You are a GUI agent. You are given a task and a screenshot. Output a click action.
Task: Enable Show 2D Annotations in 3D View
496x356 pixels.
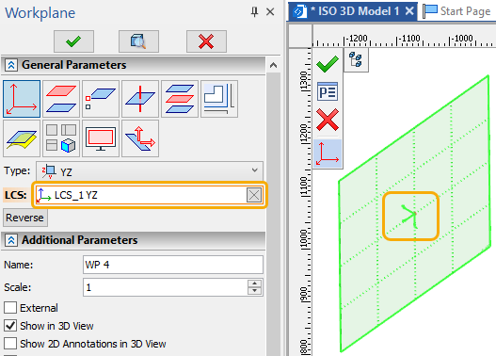click(10, 344)
